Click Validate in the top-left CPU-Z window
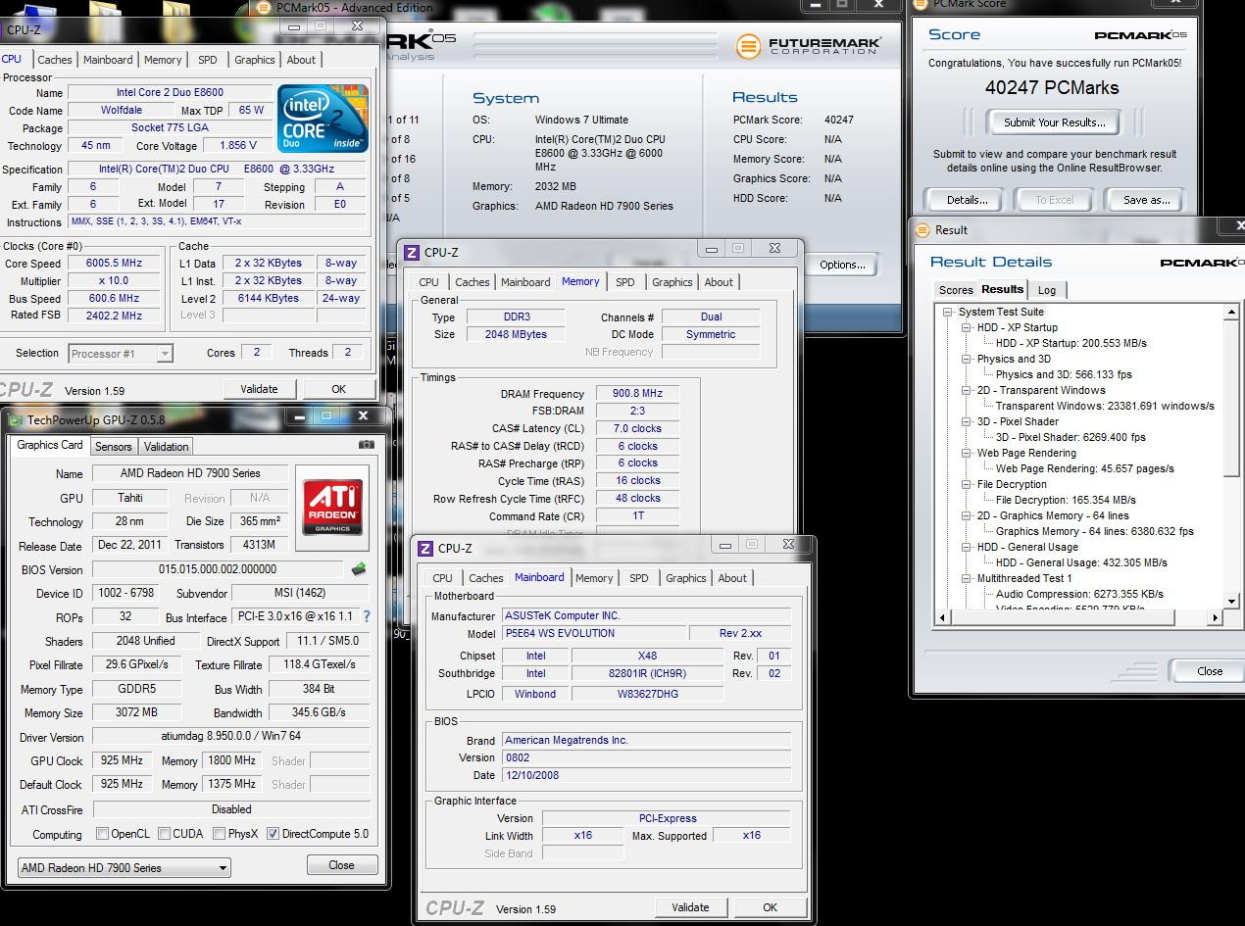This screenshot has width=1245, height=926. (x=259, y=389)
